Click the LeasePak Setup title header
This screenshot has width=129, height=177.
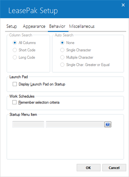tap(33, 11)
